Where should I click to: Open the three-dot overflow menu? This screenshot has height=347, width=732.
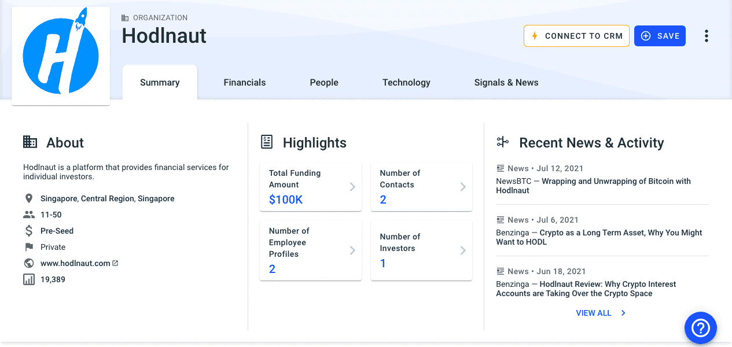pyautogui.click(x=707, y=35)
